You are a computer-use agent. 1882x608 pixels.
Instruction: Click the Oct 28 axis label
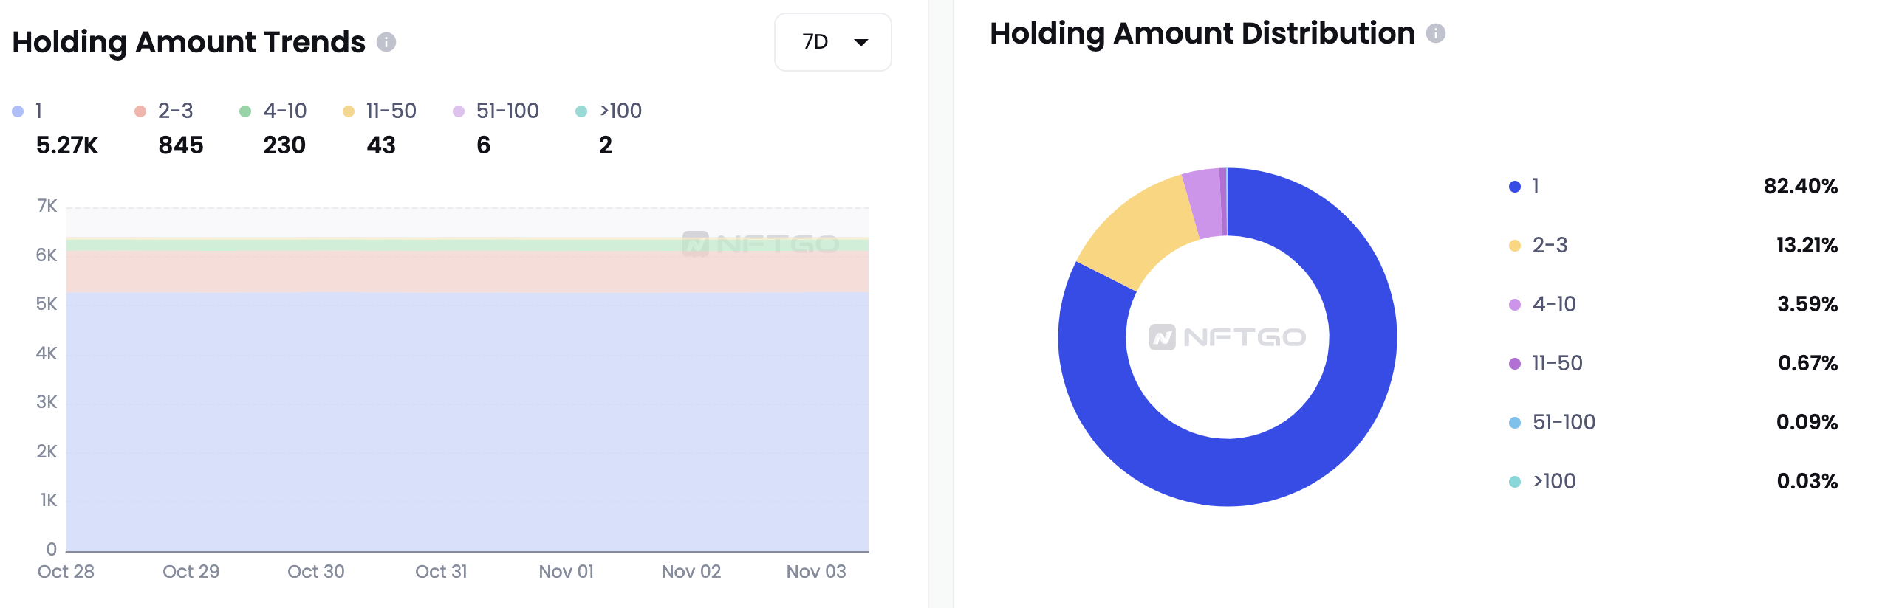coord(66,572)
